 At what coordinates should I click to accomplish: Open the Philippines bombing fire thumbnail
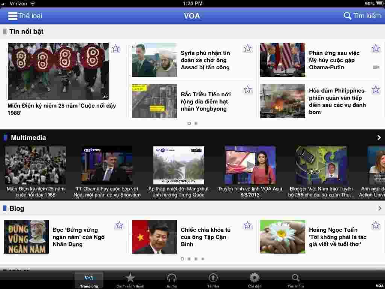point(283,101)
